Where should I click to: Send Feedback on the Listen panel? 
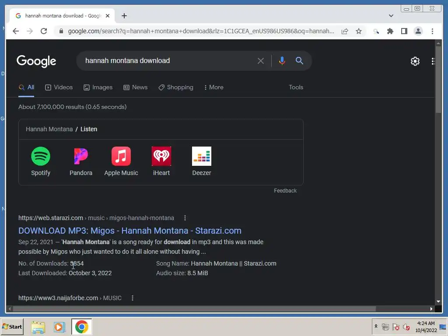point(285,191)
